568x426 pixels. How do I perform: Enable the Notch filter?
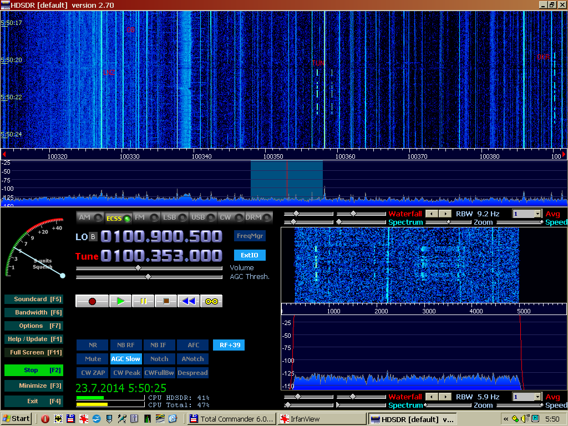tap(159, 359)
